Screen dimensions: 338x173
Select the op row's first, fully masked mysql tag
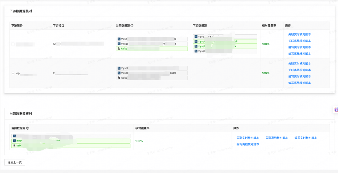tap(152, 68)
